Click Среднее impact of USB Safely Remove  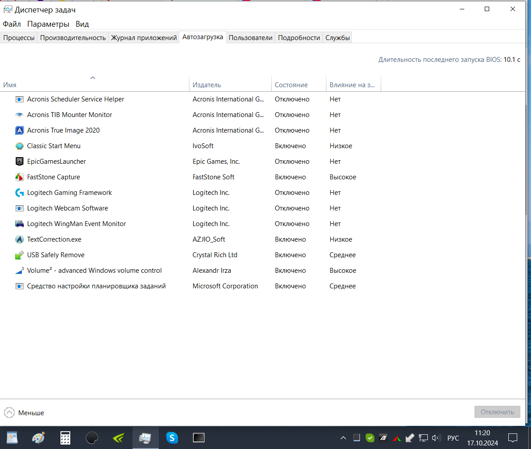pyautogui.click(x=342, y=255)
